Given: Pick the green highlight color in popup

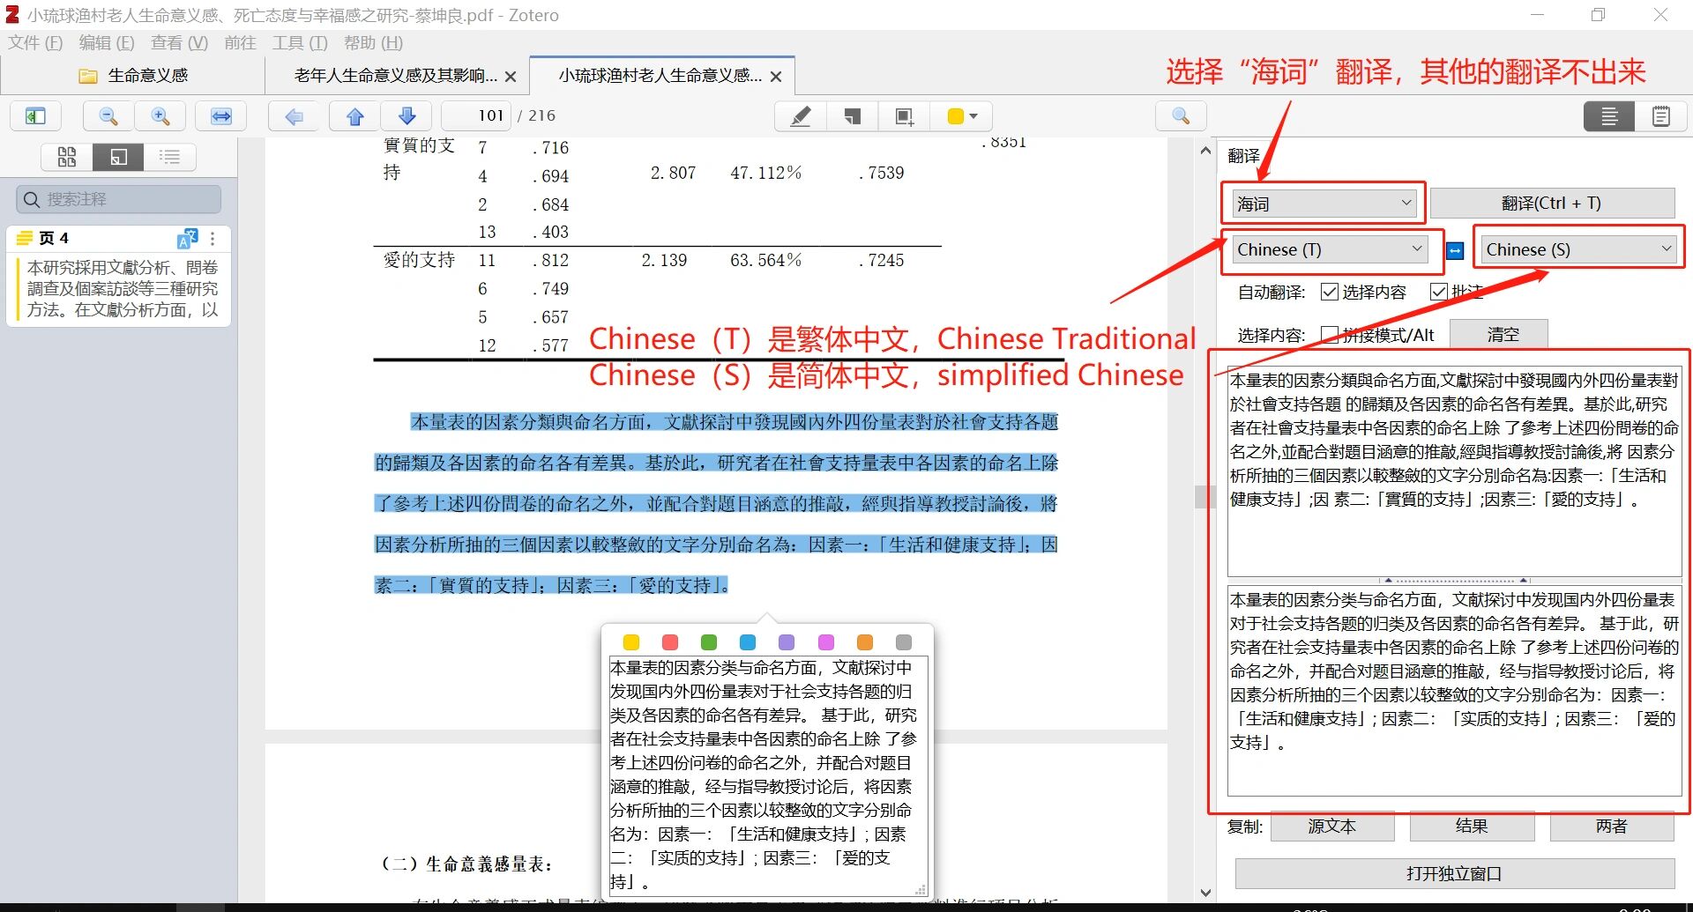Looking at the screenshot, I should (x=709, y=642).
